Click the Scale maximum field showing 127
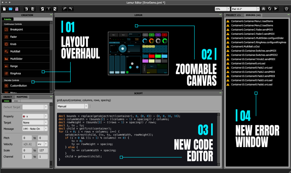291x173 pixels. click(x=43, y=150)
